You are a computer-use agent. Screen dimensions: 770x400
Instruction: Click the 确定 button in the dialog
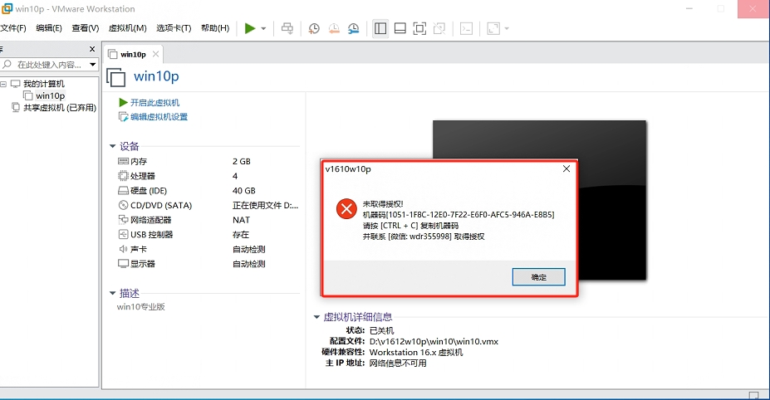pos(539,277)
